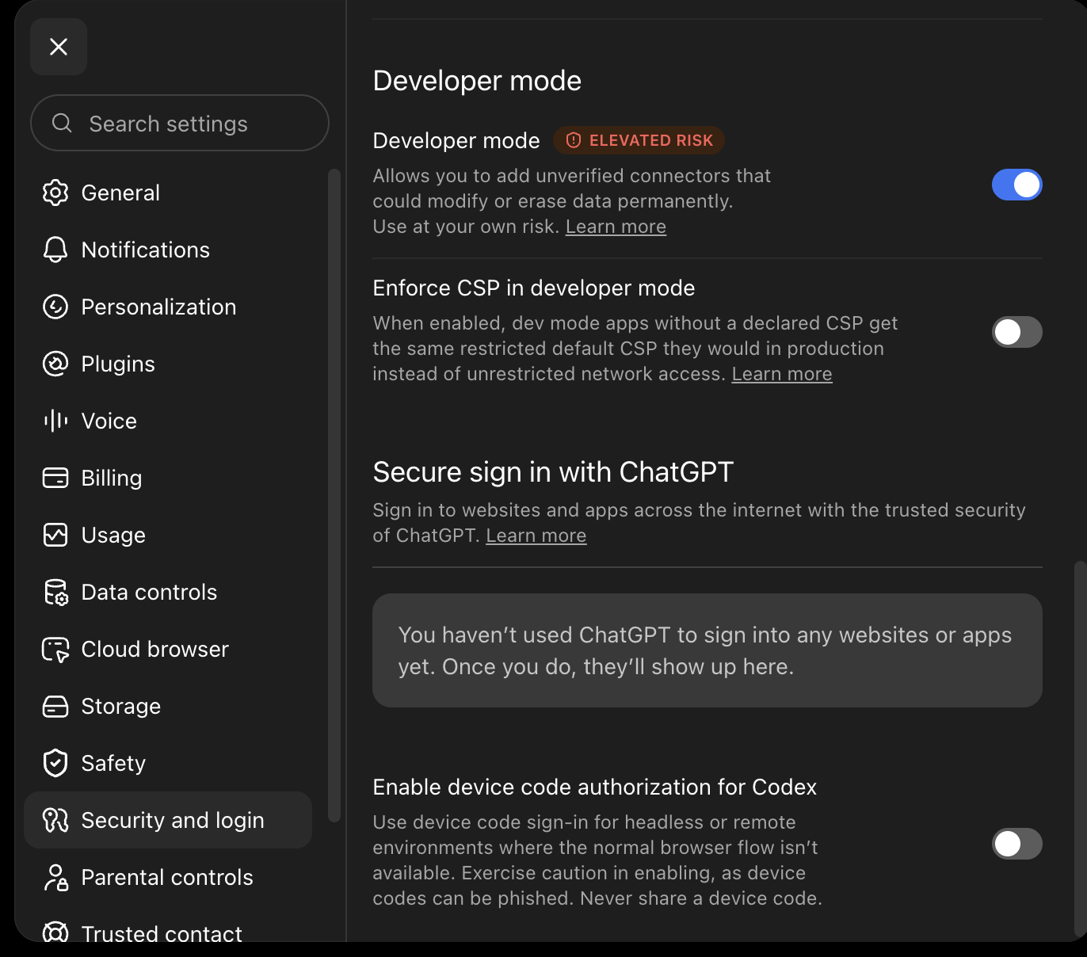
Task: Click the 'Secure sign in with ChatGPT' heading
Action: pyautogui.click(x=553, y=472)
